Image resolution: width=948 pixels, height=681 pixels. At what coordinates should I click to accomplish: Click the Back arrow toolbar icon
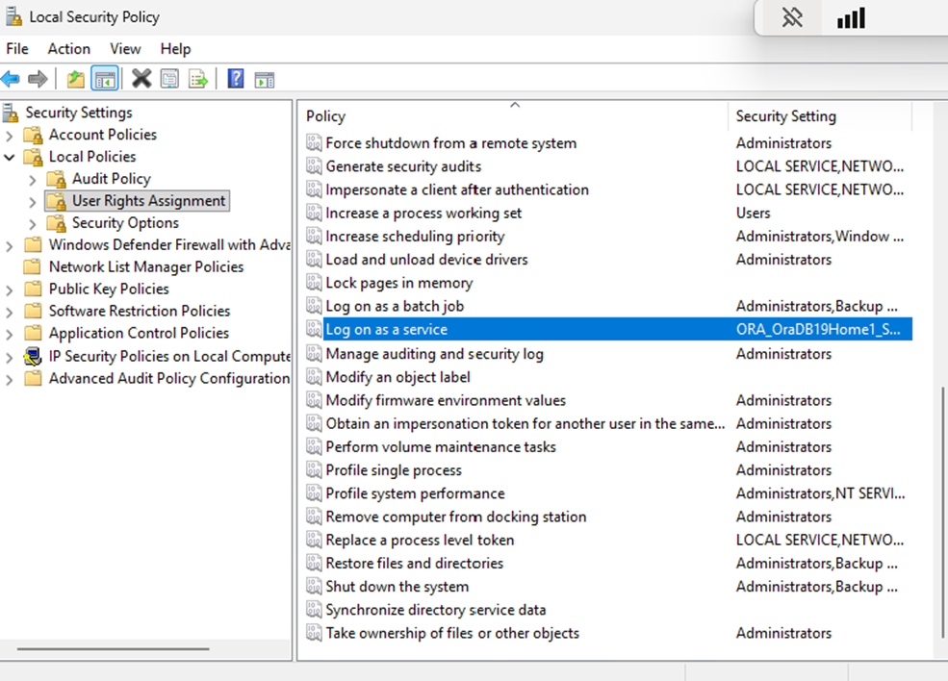pyautogui.click(x=11, y=79)
